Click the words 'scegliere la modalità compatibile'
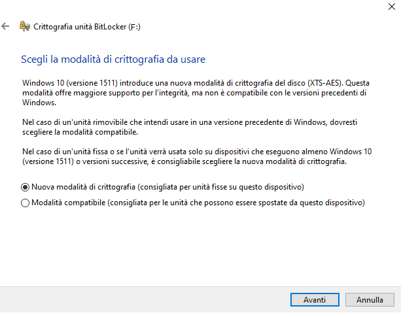This screenshot has height=317, width=416. coord(80,132)
